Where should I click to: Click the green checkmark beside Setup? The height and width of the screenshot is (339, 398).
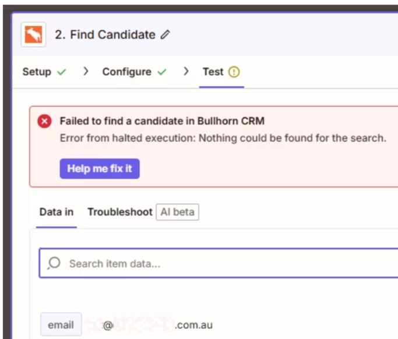[x=62, y=72]
